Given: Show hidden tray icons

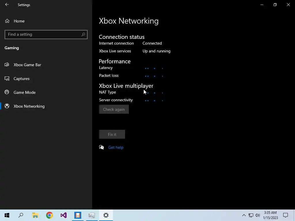Looking at the screenshot, I should pos(244,215).
